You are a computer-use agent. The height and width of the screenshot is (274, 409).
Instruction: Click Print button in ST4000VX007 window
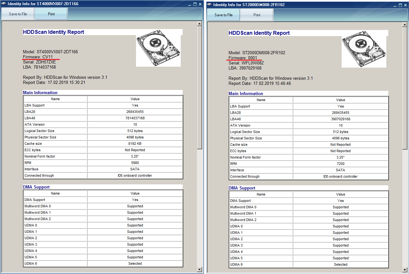[51, 14]
